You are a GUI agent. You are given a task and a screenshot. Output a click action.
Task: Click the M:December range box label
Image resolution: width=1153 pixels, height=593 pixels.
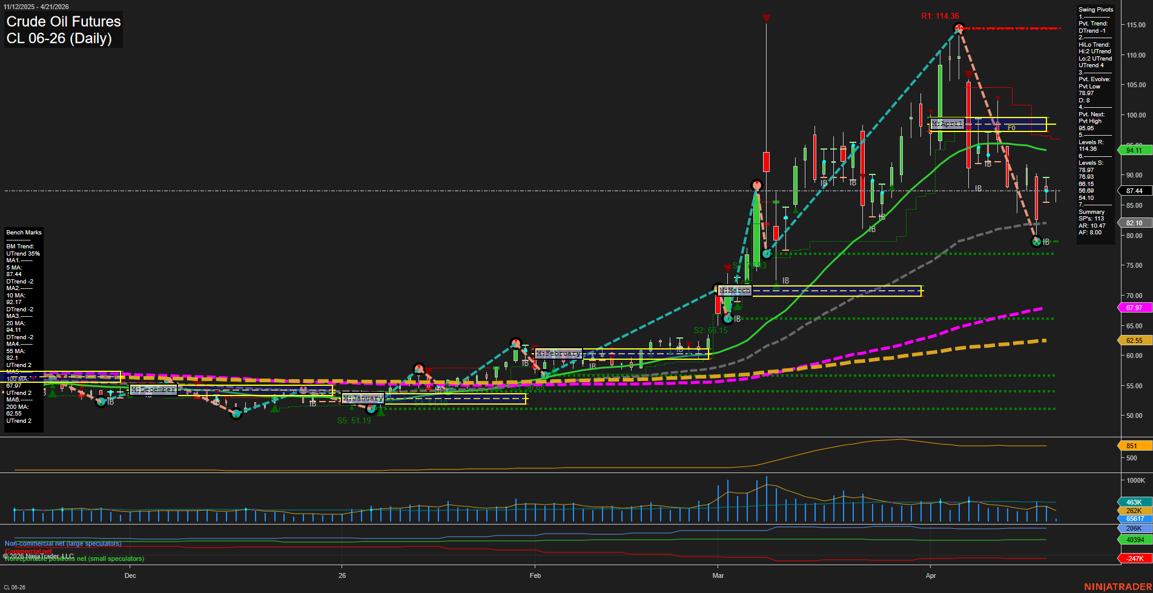[153, 389]
